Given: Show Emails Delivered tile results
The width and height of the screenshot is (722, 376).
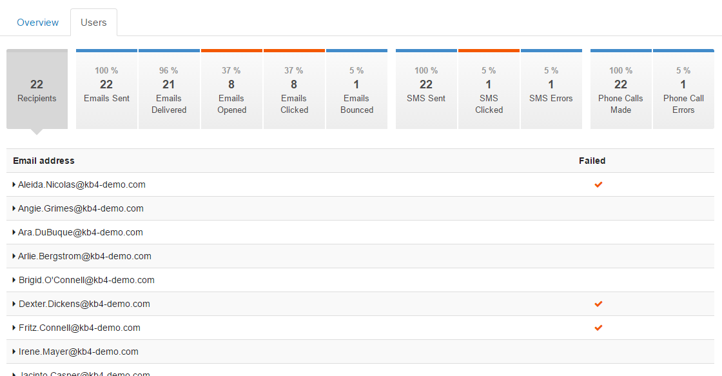Looking at the screenshot, I should coord(169,90).
